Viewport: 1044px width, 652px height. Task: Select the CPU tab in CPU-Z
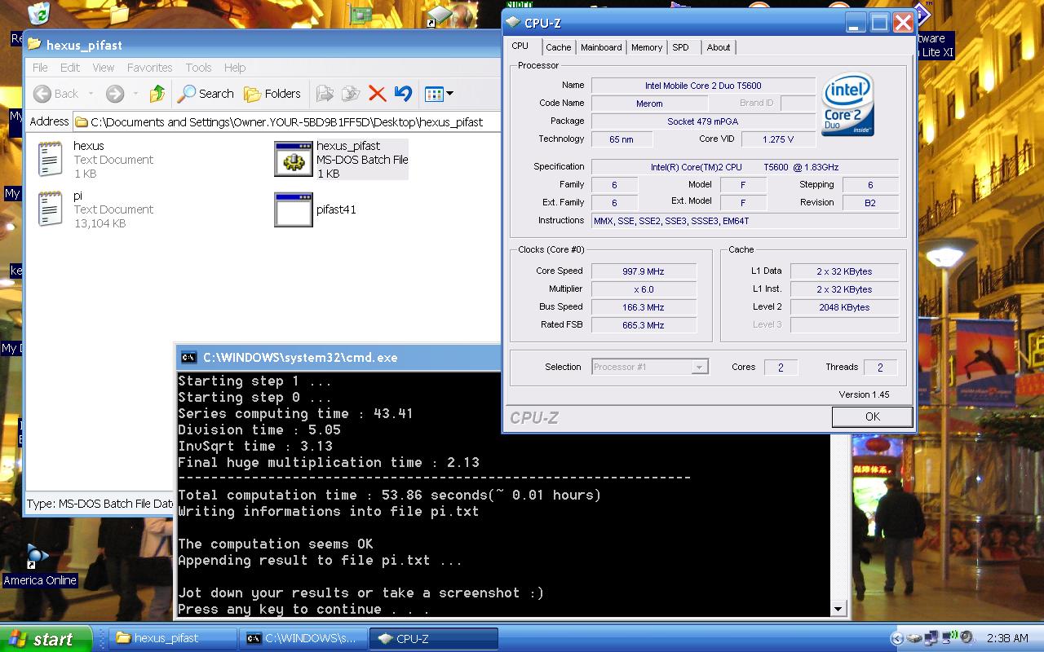(x=520, y=46)
